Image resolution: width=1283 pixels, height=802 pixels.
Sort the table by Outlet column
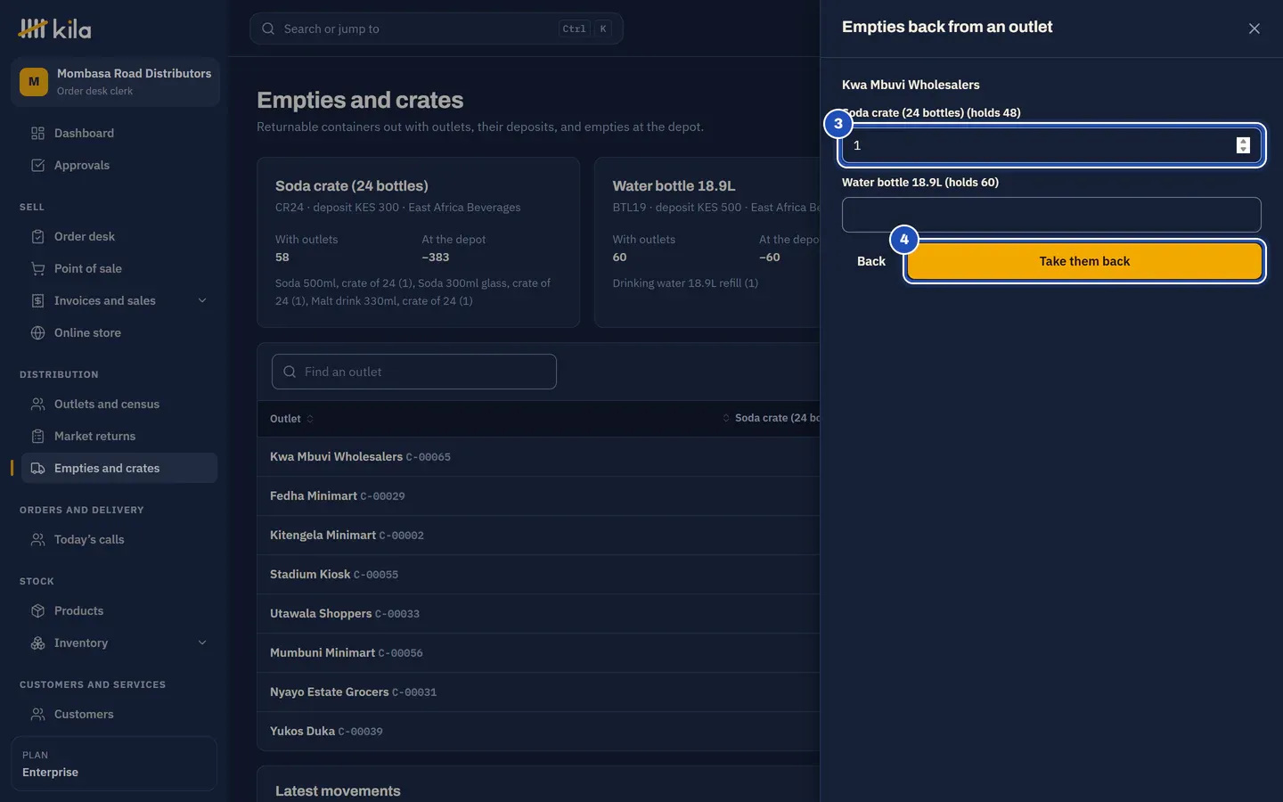291,419
